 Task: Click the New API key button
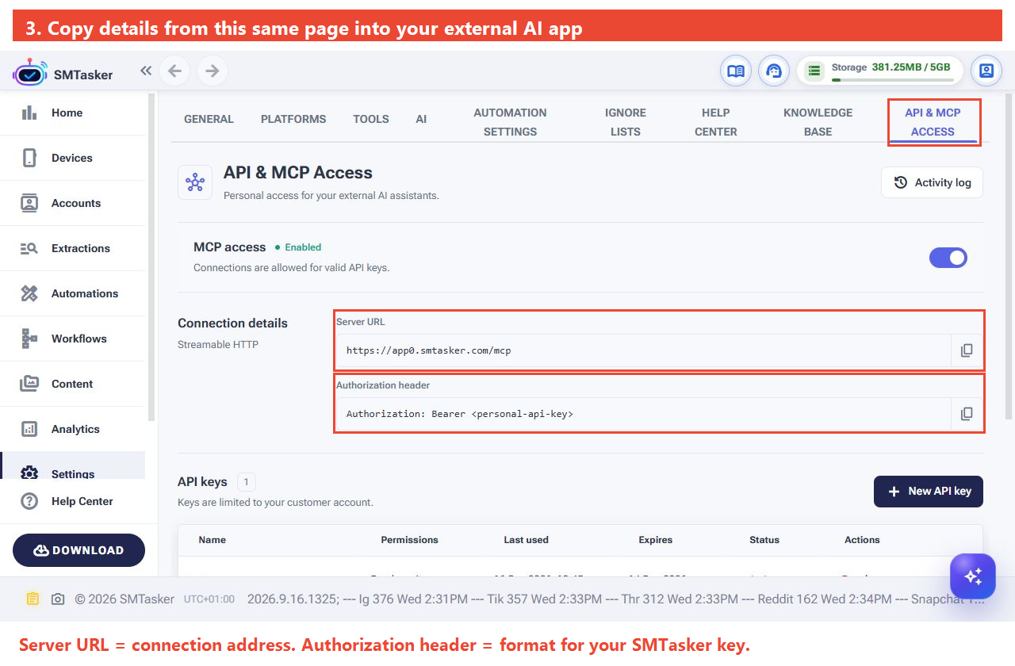929,491
